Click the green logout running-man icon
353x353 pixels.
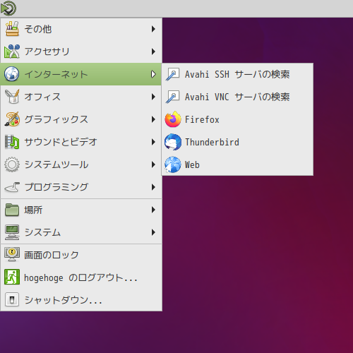[x=12, y=277]
